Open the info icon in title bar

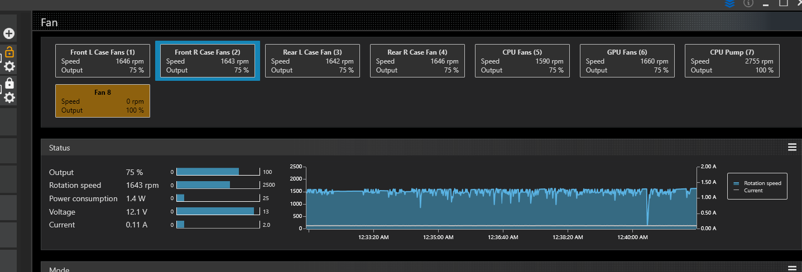point(748,3)
